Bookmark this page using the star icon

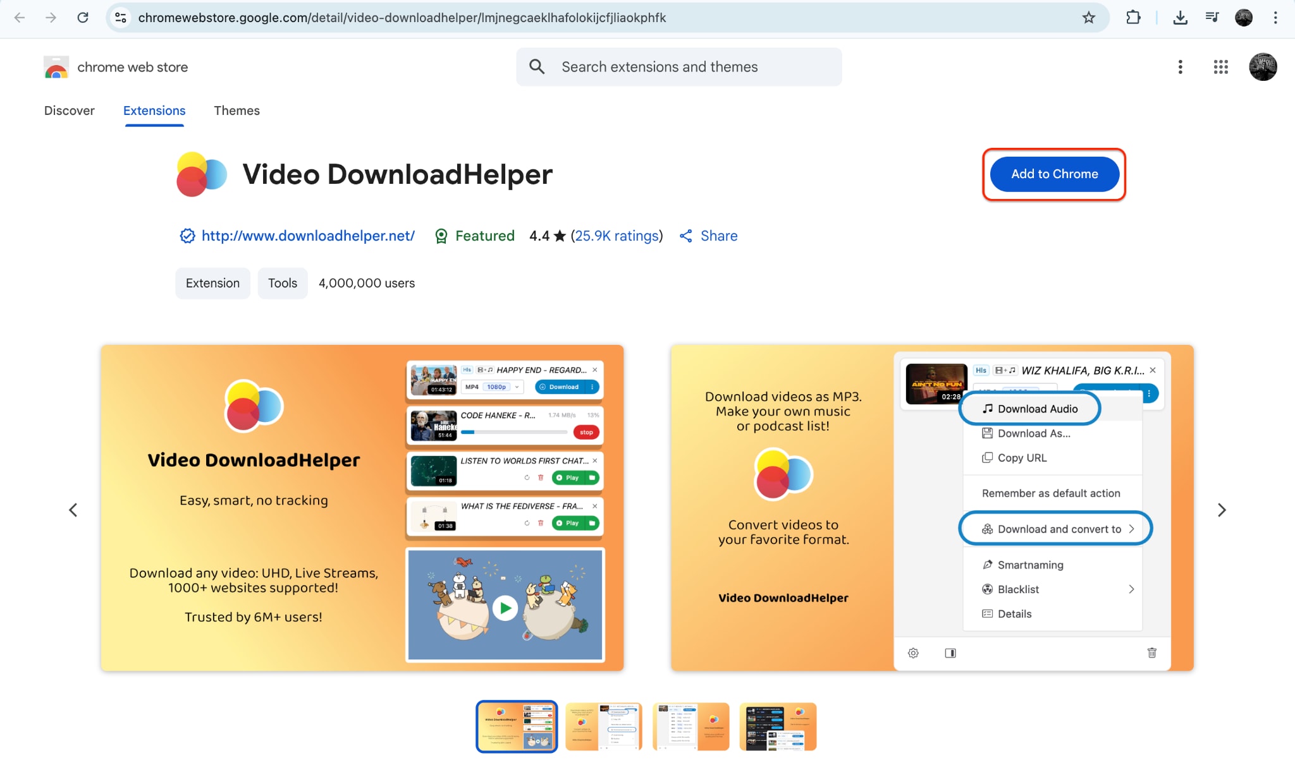tap(1089, 18)
